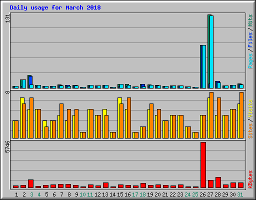Click green day label 18 on the x-axis
This screenshot has width=256, height=200.
point(142,194)
